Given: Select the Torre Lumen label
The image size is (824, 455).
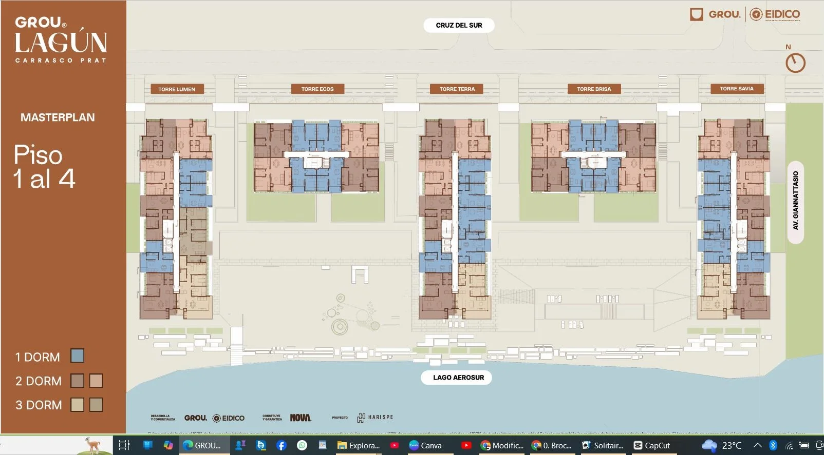Looking at the screenshot, I should (x=177, y=89).
